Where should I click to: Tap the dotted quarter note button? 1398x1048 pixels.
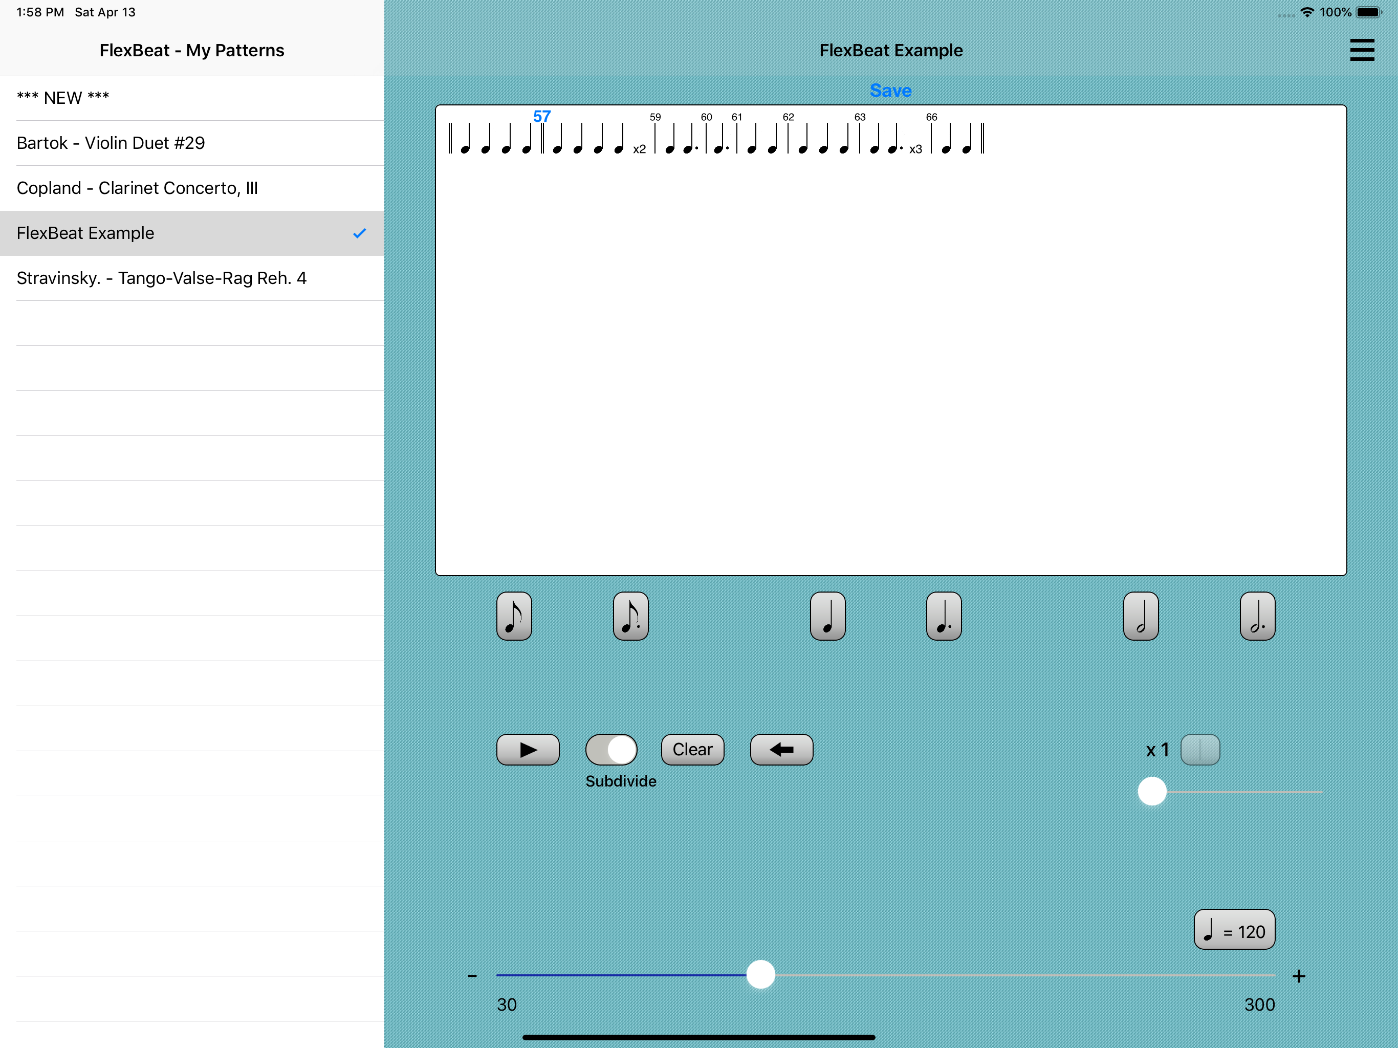click(x=944, y=616)
